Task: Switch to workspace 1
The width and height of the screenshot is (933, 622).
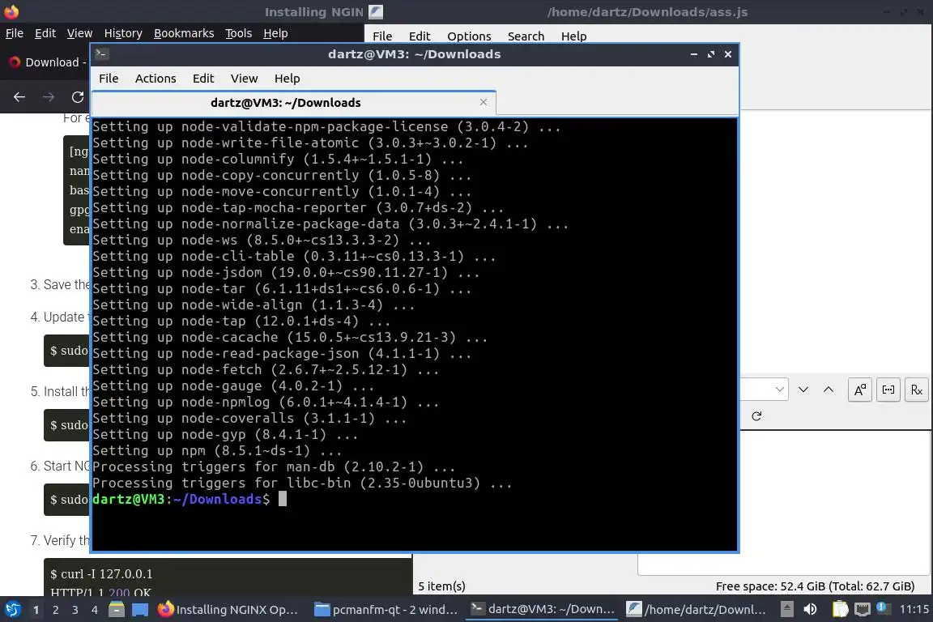Action: (36, 610)
